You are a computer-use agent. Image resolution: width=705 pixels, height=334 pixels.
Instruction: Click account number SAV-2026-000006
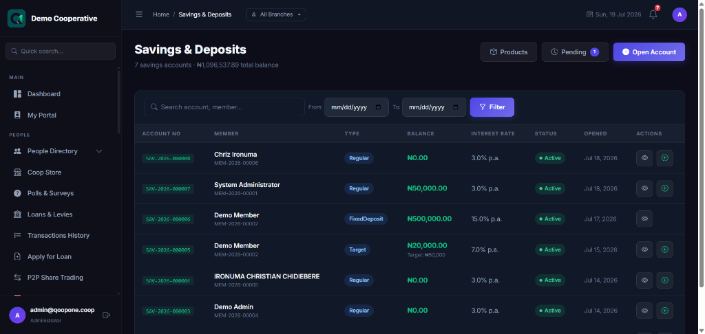(x=168, y=219)
